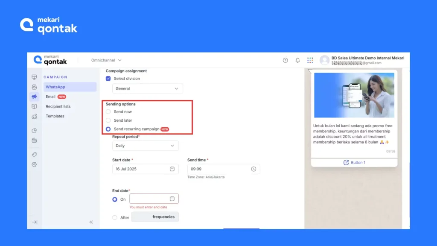Select the Send now radio button
This screenshot has height=246, width=437.
pyautogui.click(x=108, y=112)
